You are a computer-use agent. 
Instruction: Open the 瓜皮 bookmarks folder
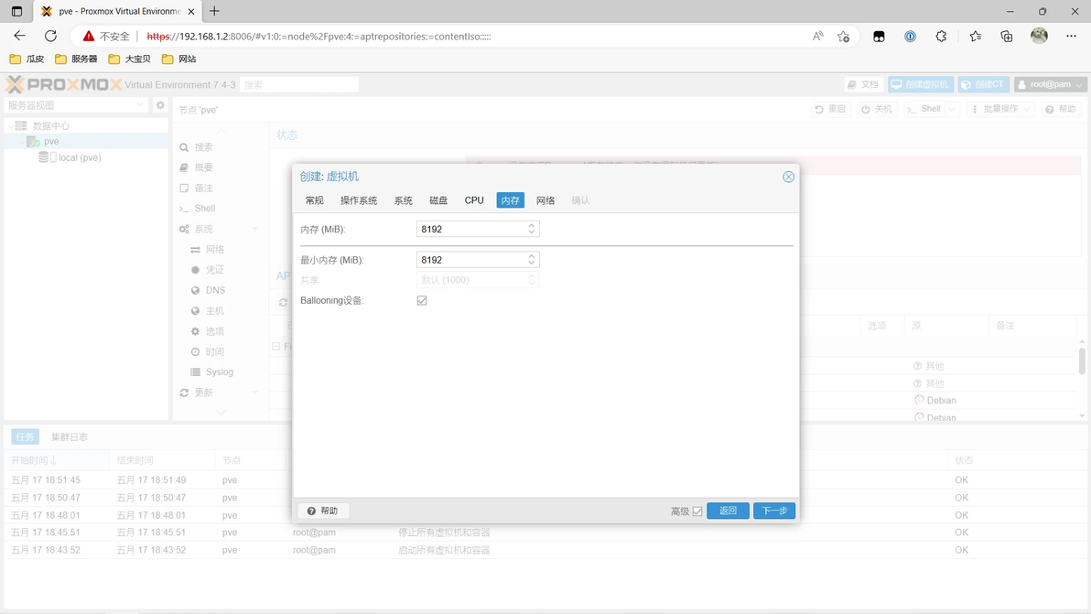27,59
